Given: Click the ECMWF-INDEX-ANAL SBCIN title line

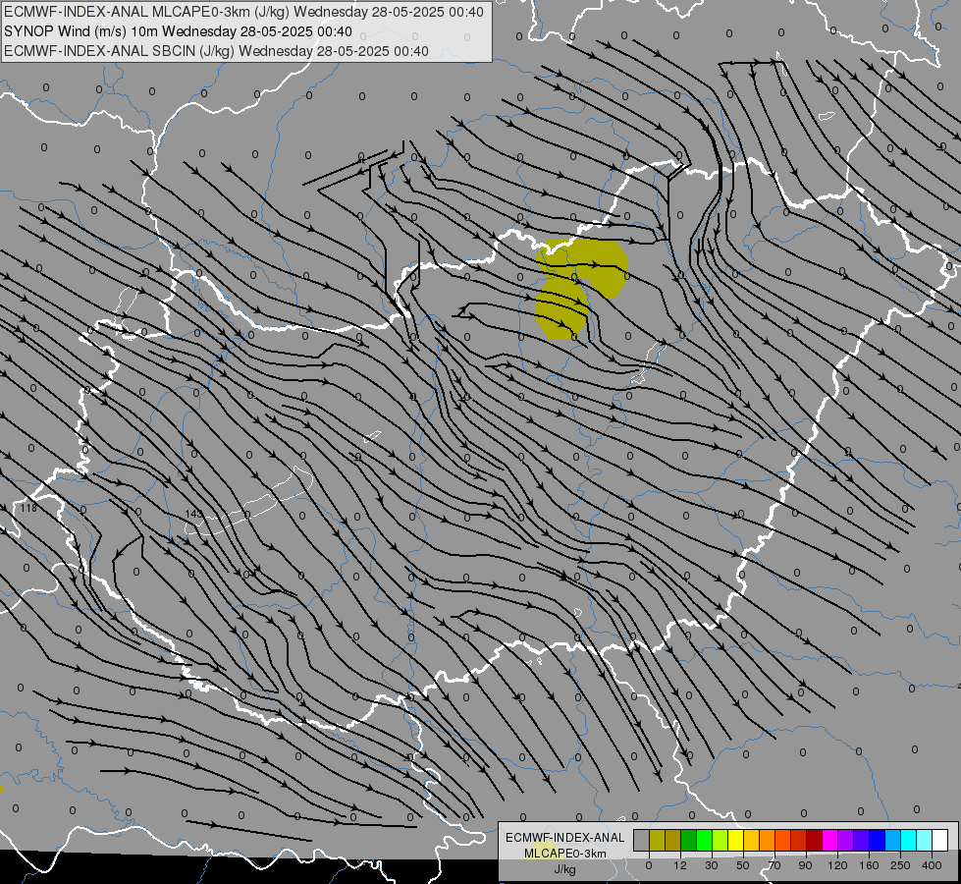Looking at the screenshot, I should click(x=216, y=51).
